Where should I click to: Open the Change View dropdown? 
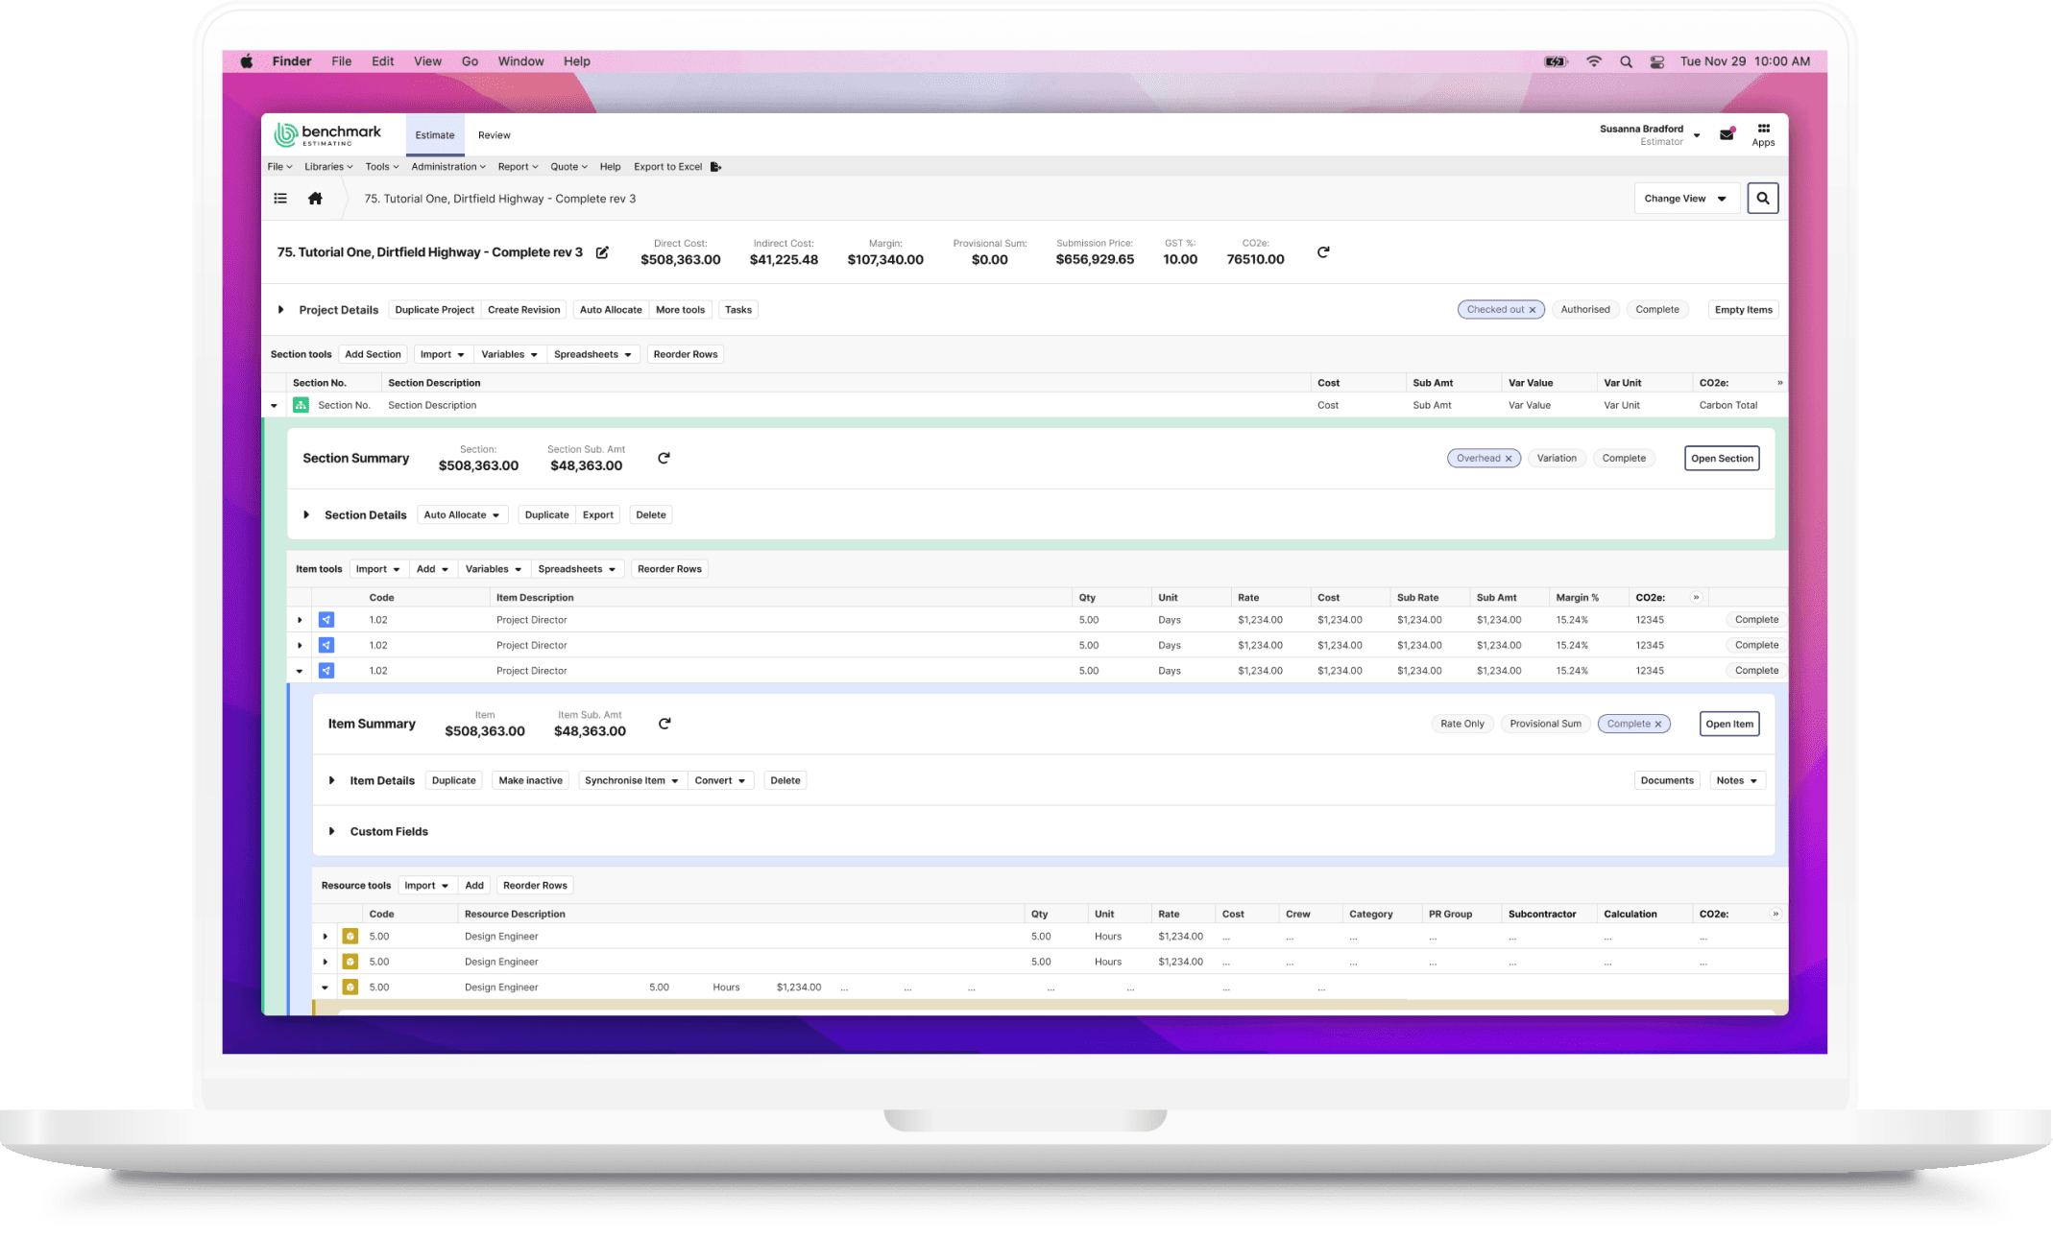click(x=1685, y=199)
